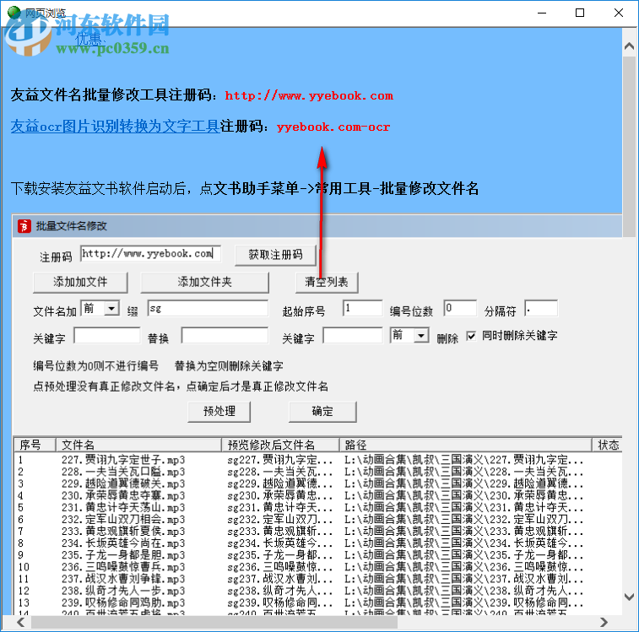Click the horizontal scrollbar left arrow
This screenshot has height=632, width=639.
point(21,622)
